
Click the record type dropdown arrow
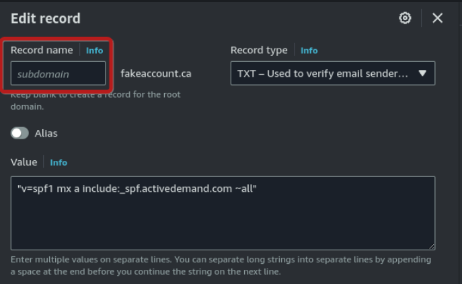pos(422,73)
